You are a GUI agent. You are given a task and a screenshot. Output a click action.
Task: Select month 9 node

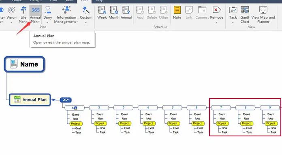coord(270,108)
